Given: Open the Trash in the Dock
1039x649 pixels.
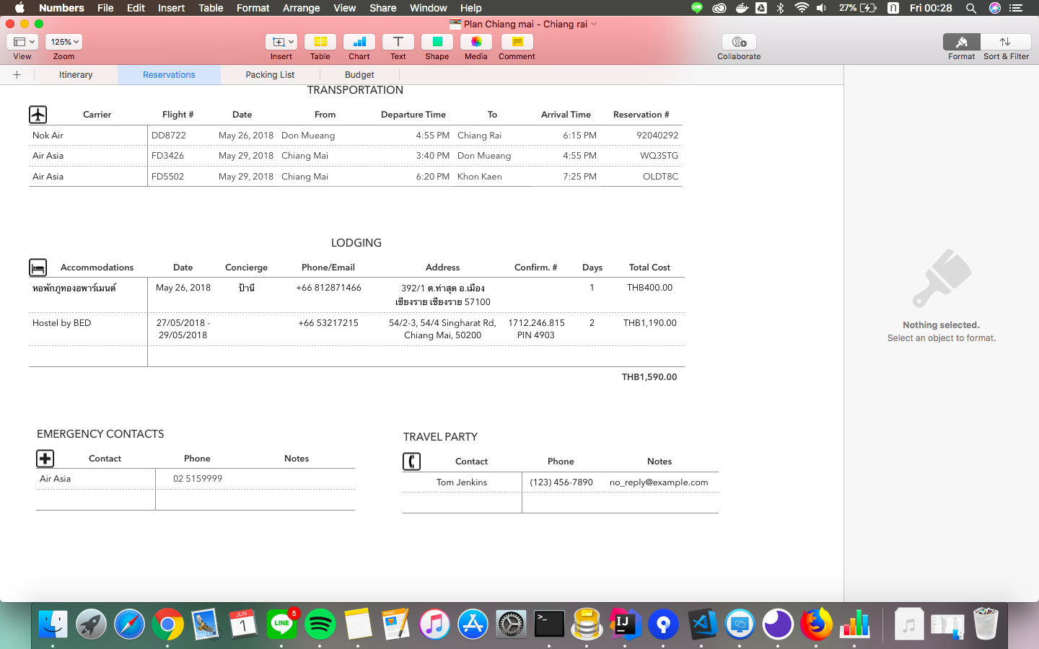Looking at the screenshot, I should 985,624.
